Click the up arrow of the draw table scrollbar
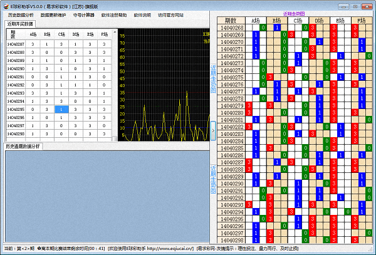This screenshot has width=376, height=255. point(115,32)
